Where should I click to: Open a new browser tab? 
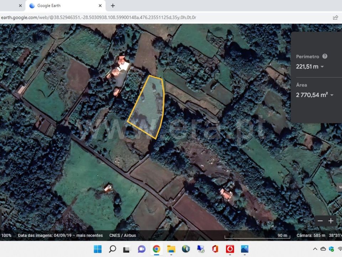pos(113,6)
